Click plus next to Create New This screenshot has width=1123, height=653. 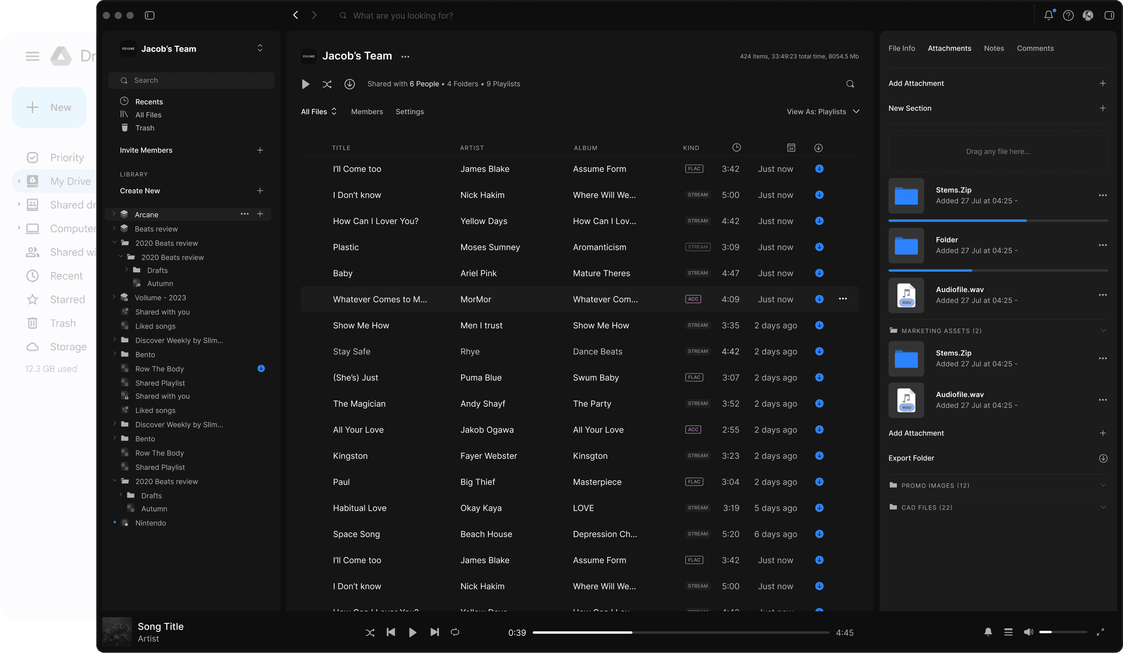(260, 190)
